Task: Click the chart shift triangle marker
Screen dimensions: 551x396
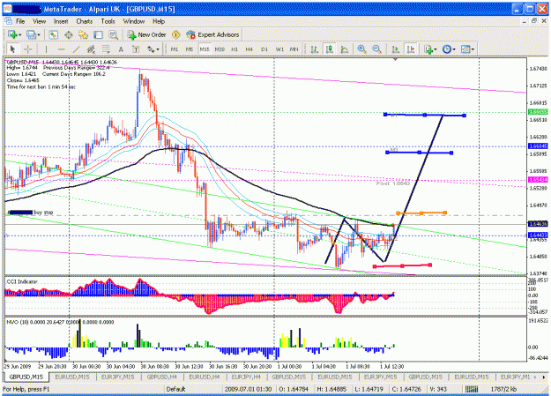Action: pos(395,59)
